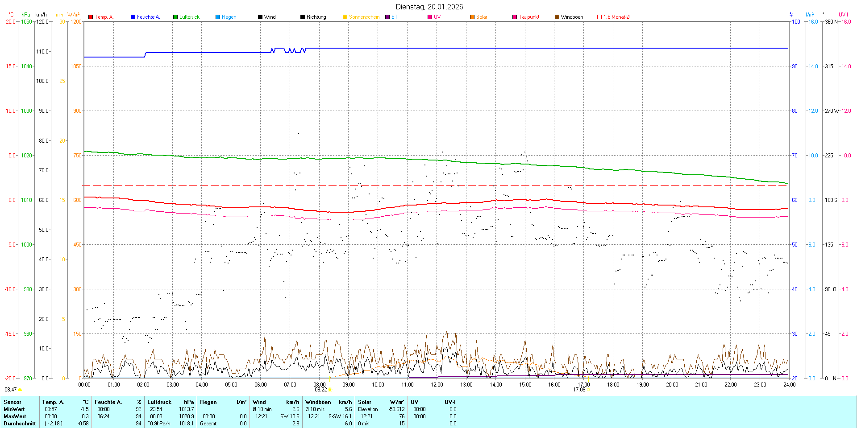Image resolution: width=857 pixels, height=428 pixels.
Task: Click the Luftdruck column header in the table
Action: coord(159,402)
